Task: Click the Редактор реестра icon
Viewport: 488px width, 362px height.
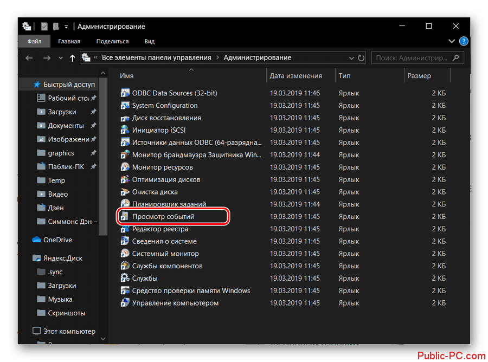Action: click(x=125, y=229)
